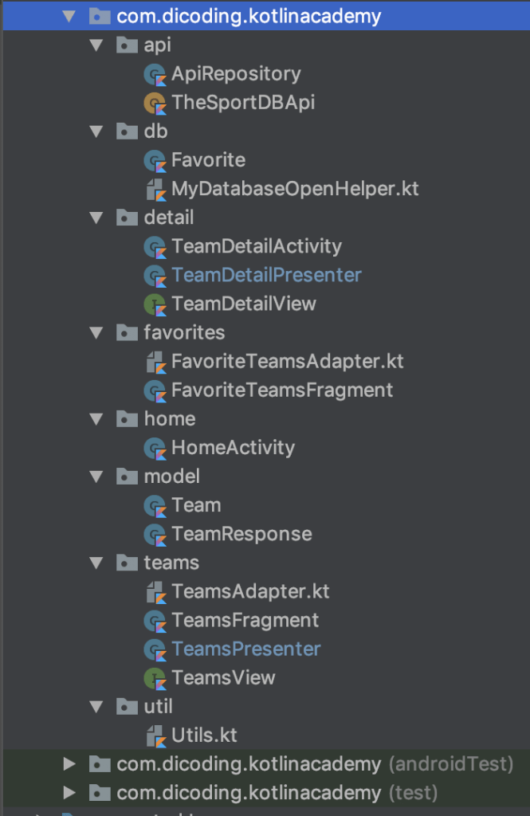530x816 pixels.
Task: Expand the androidTest source set
Action: point(70,763)
